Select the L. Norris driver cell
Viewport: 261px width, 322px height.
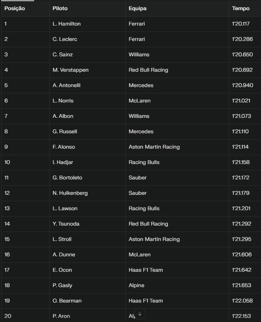click(63, 101)
